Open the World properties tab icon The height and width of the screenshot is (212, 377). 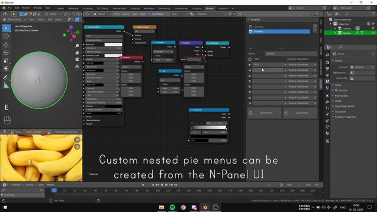[x=328, y=88]
